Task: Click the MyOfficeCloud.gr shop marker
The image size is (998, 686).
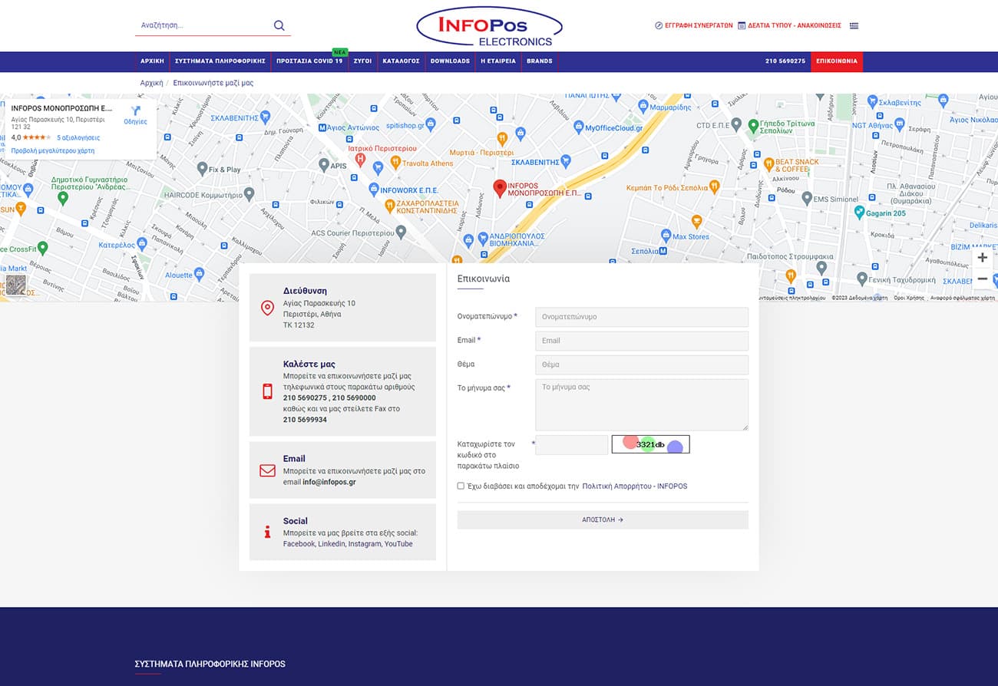Action: [x=578, y=127]
